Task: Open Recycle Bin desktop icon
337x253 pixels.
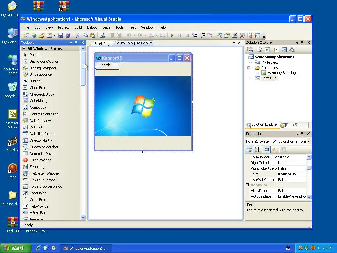Action: [12, 90]
